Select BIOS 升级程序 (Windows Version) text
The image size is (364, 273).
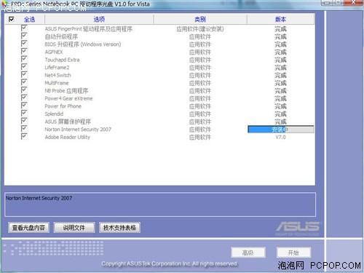click(83, 44)
